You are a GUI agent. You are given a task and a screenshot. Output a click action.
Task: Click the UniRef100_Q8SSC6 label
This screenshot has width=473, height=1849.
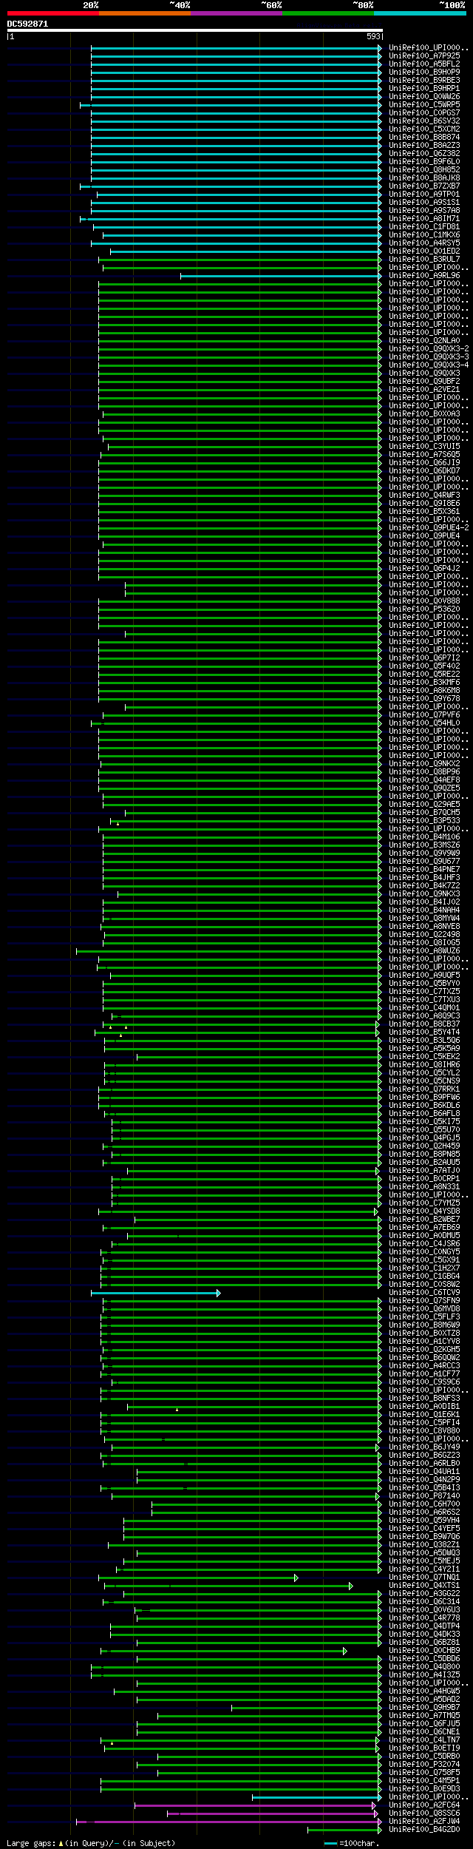click(x=424, y=1813)
